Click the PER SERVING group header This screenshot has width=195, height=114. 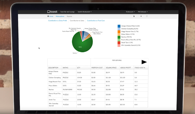click(117, 60)
